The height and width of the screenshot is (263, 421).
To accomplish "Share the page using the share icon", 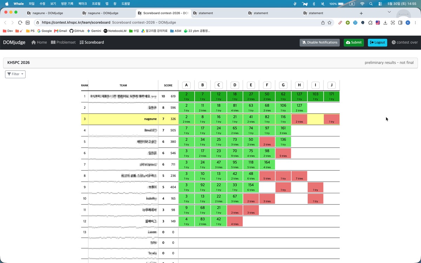I will 323,22.
